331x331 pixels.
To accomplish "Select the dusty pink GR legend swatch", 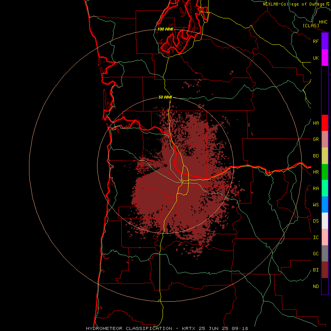I will coord(325,139).
